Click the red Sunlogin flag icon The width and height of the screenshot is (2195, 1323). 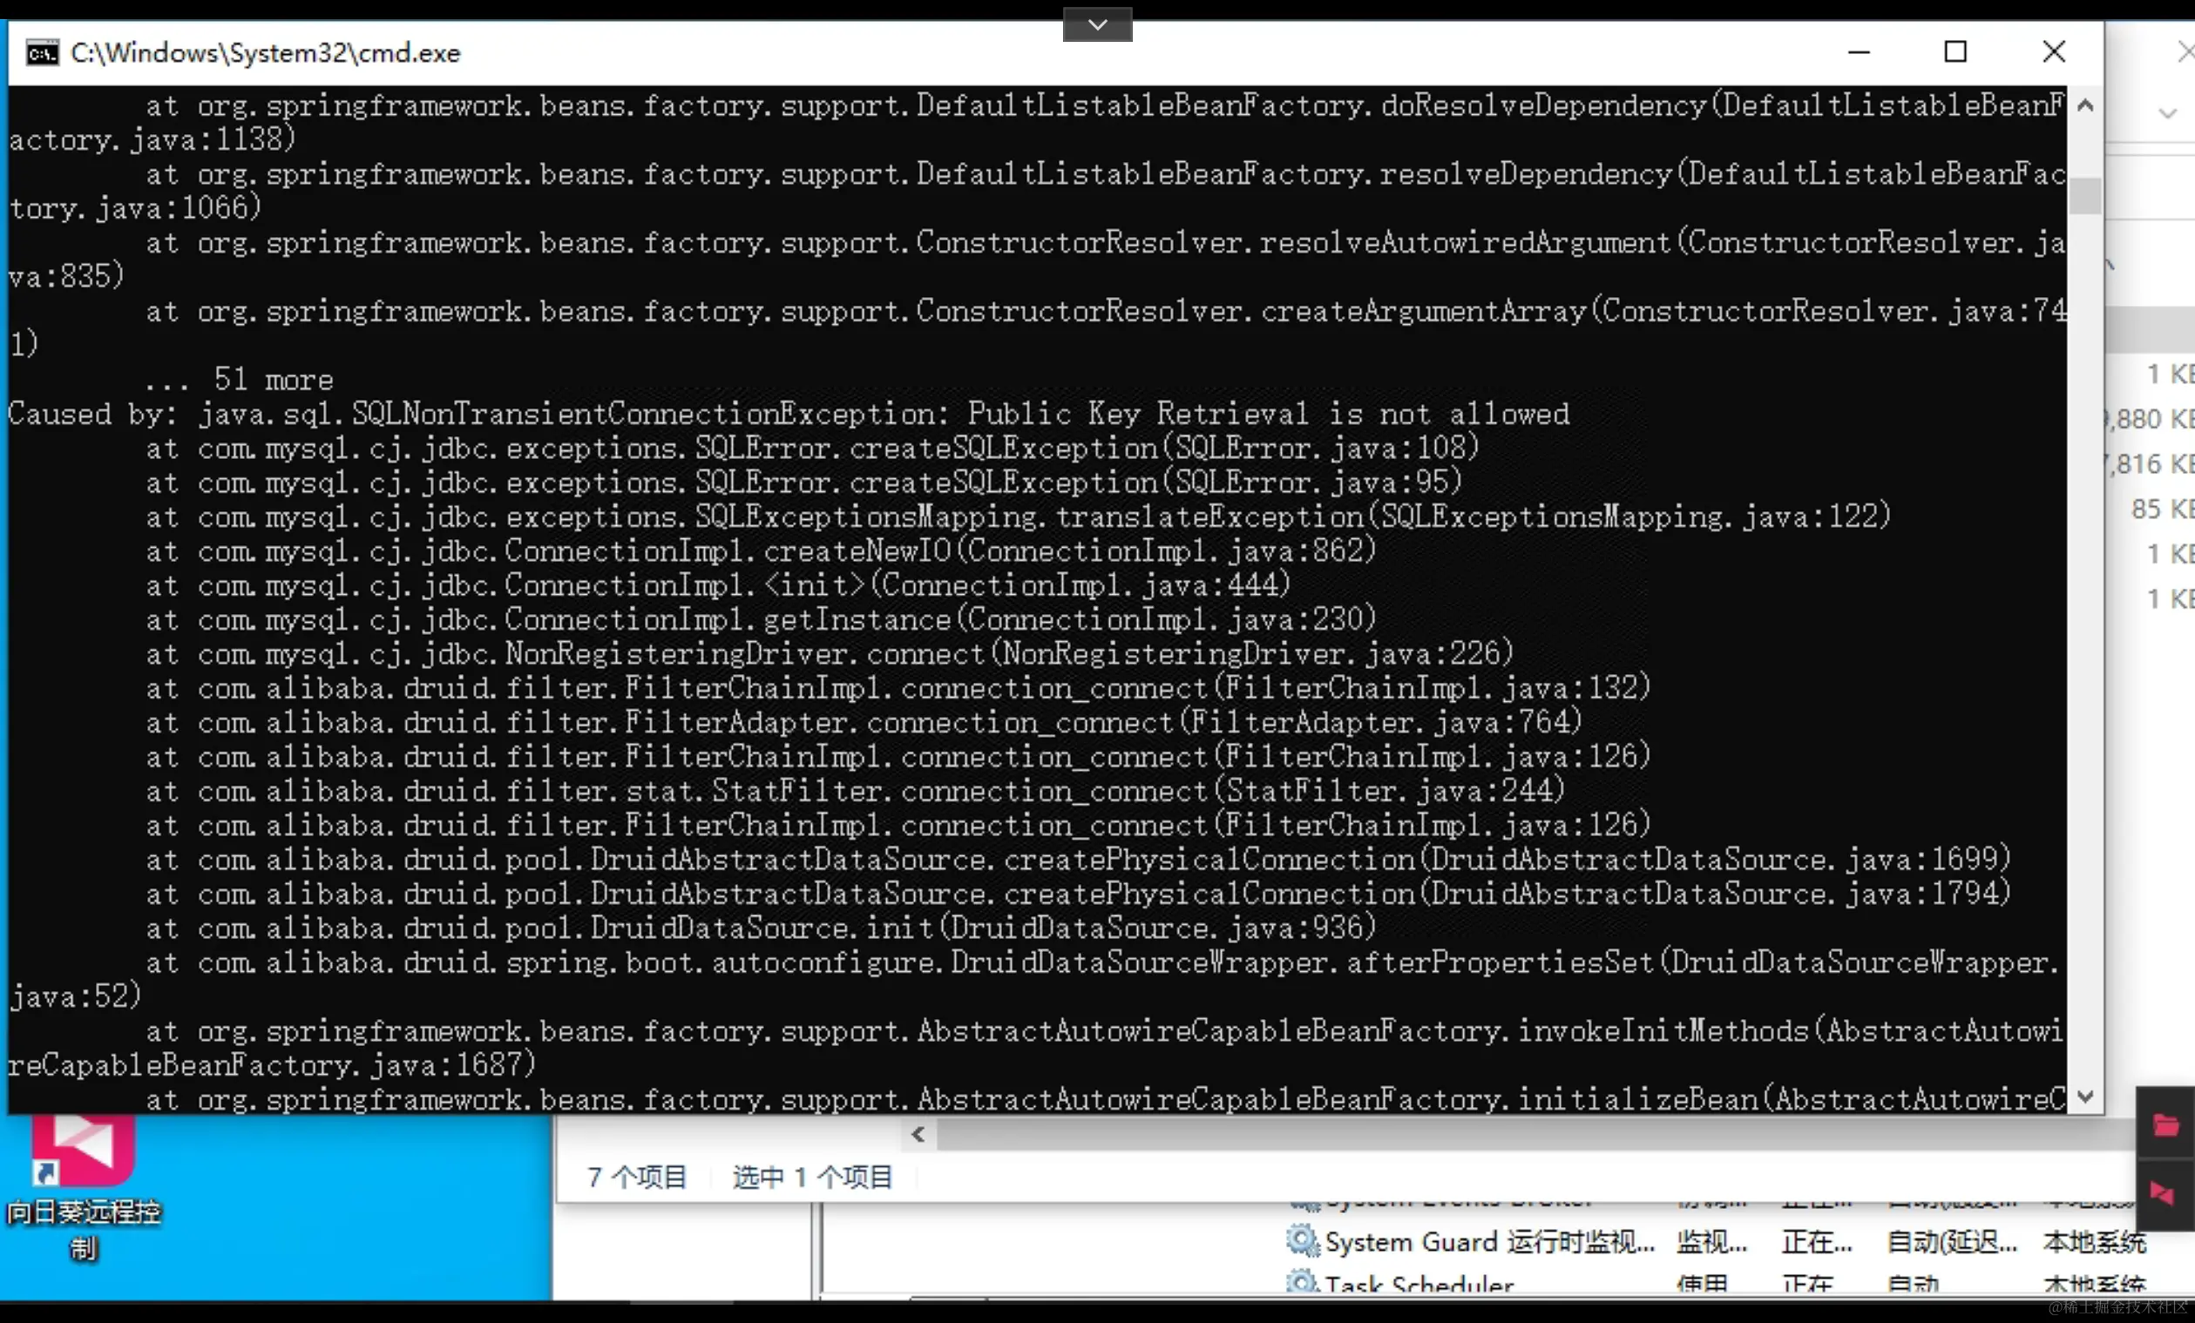coord(2163,1194)
